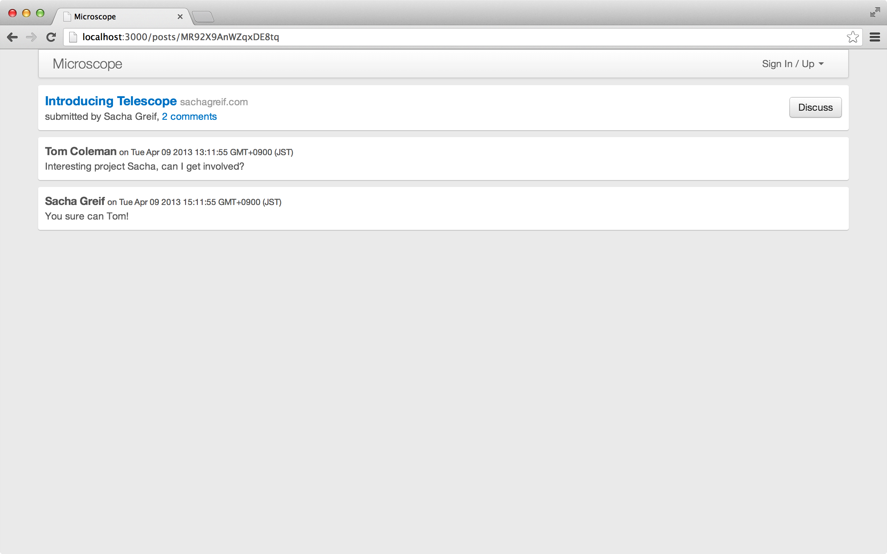Screen dimensions: 887x554
Task: Click the sachagreif.com domain text
Action: (214, 102)
